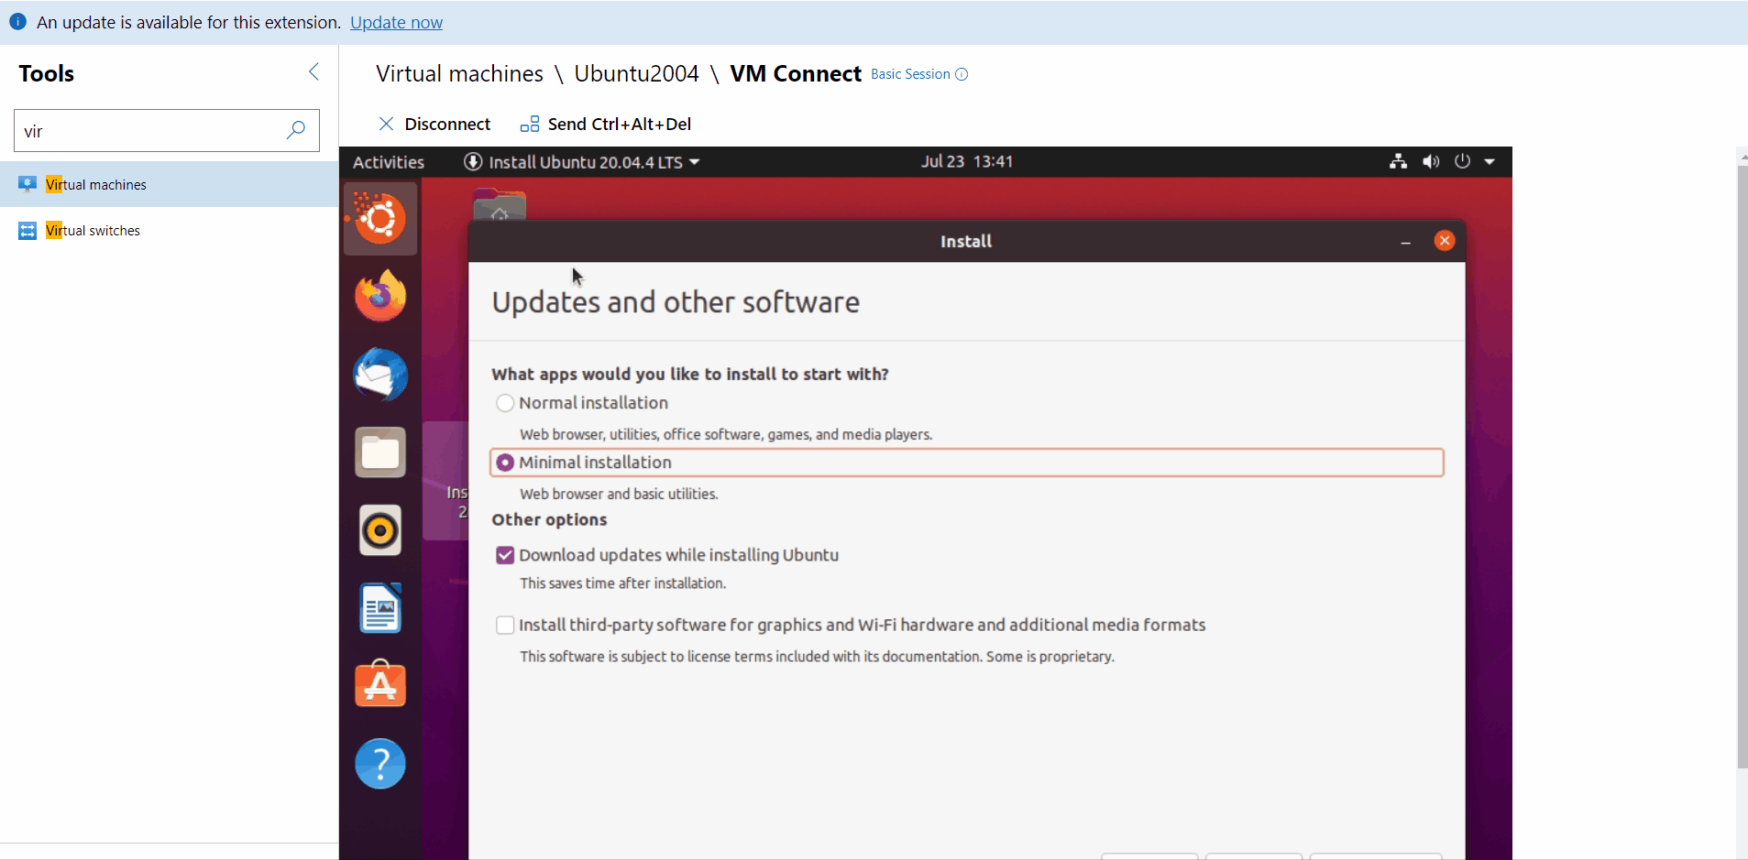Open Help from the dock

380,763
